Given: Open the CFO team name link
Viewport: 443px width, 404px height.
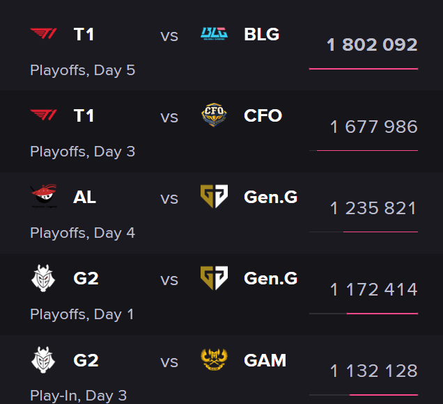Looking at the screenshot, I should (263, 115).
